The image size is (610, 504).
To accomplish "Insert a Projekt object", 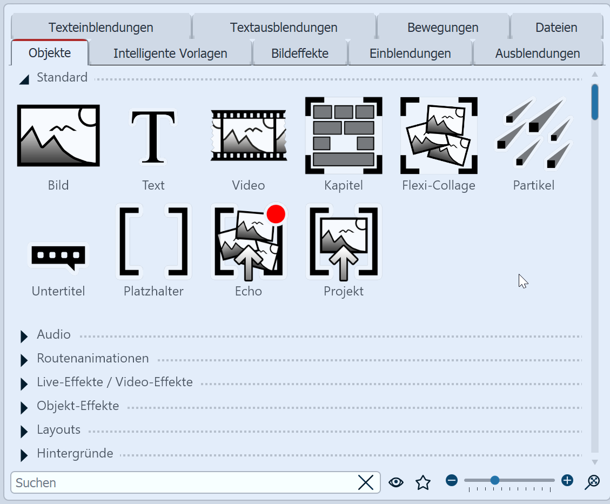I will (343, 241).
